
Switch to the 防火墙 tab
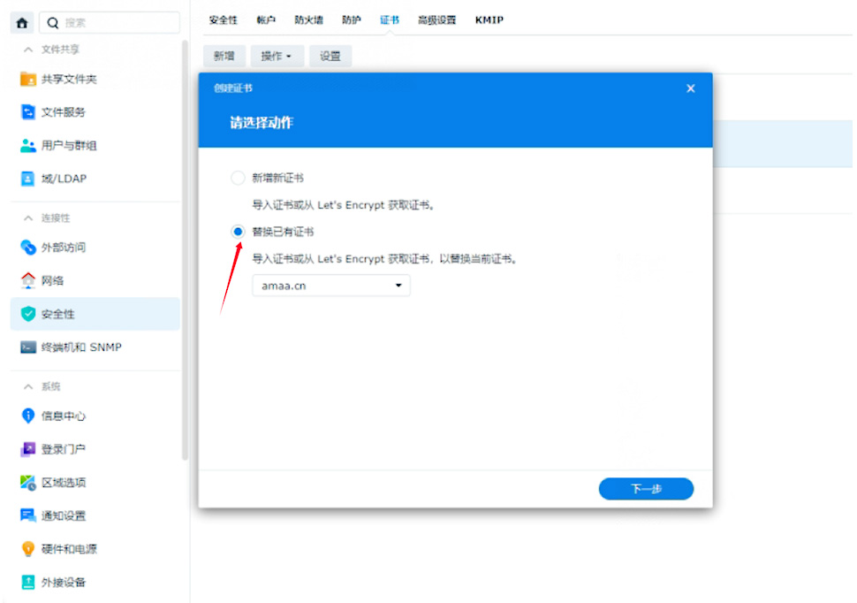click(308, 19)
